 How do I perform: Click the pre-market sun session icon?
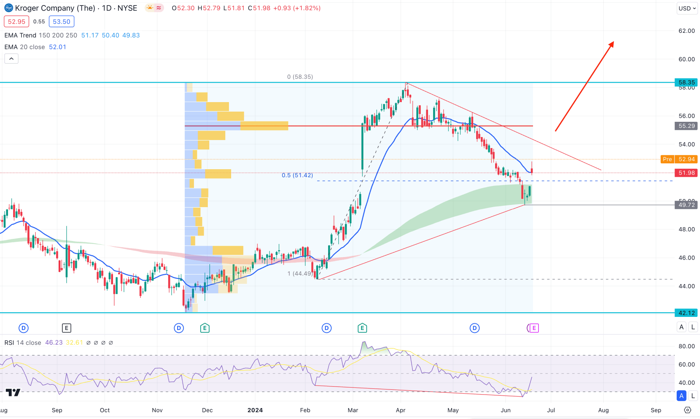[x=149, y=8]
